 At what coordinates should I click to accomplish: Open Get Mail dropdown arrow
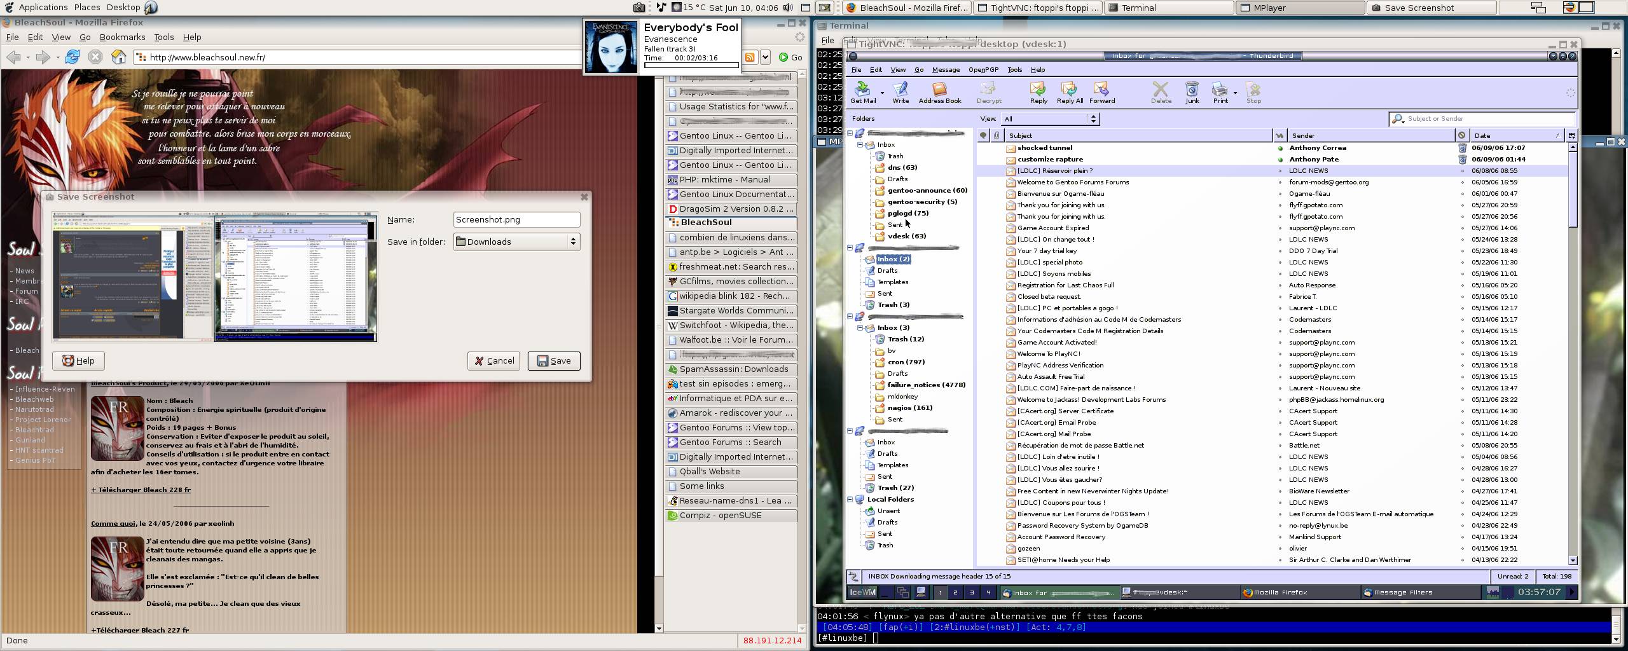(x=882, y=93)
